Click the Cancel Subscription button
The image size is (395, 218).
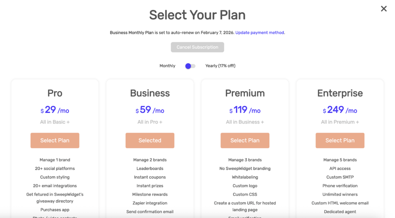[197, 47]
